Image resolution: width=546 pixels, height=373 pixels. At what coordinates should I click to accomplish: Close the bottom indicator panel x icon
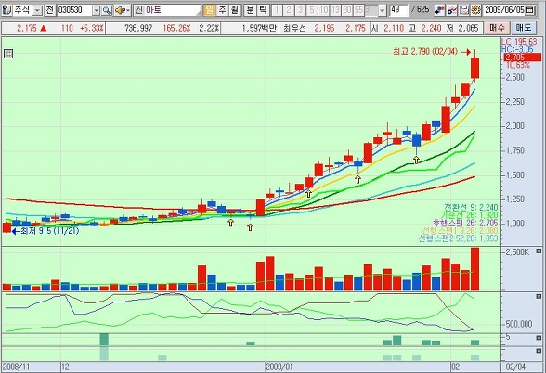point(539,351)
